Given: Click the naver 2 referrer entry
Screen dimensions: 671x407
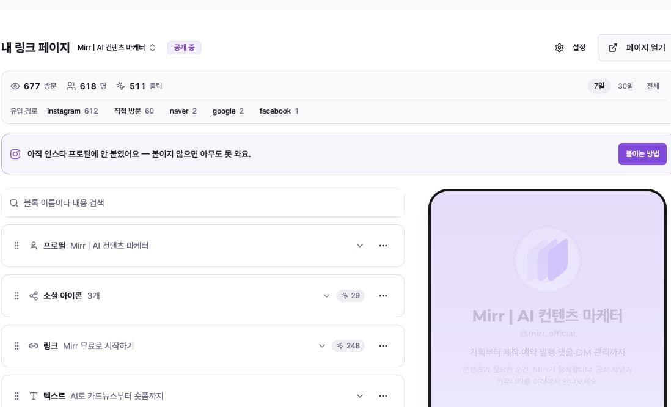Looking at the screenshot, I should (x=183, y=111).
